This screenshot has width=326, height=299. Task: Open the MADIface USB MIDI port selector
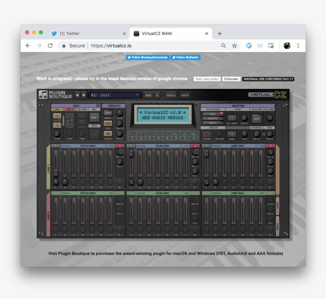pos(268,79)
